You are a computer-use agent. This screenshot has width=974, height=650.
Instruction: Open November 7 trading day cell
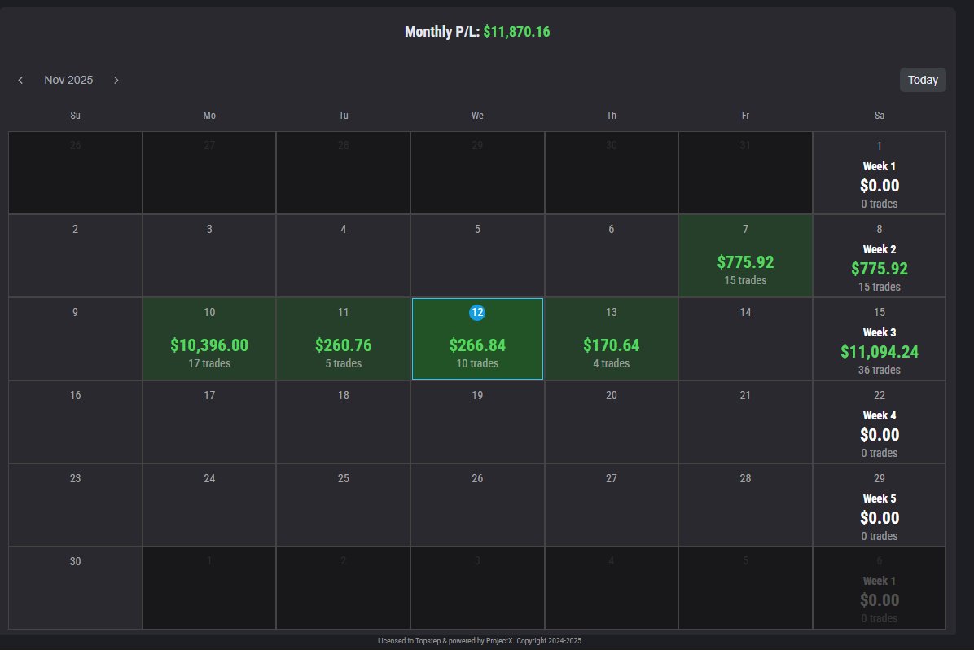(745, 255)
